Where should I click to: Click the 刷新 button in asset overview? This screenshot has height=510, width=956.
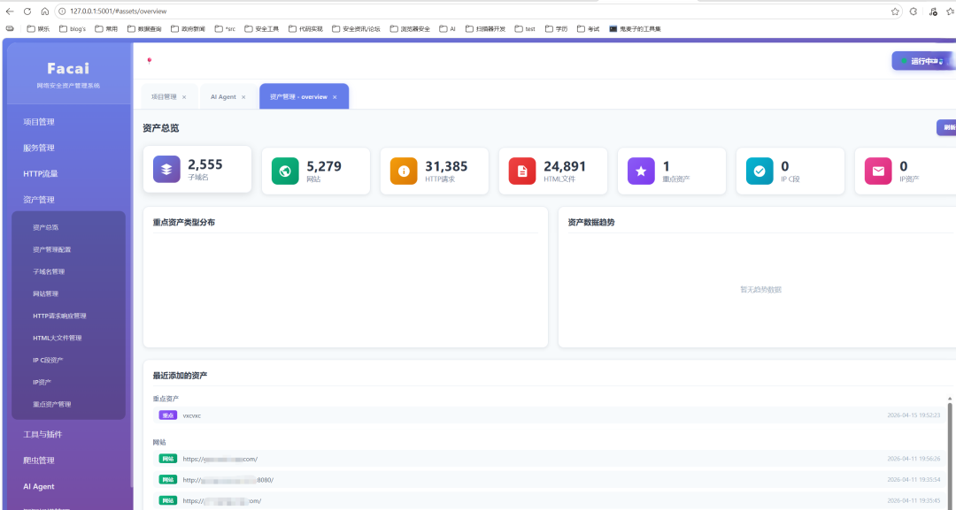(946, 128)
